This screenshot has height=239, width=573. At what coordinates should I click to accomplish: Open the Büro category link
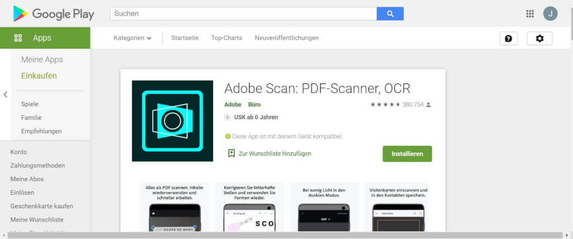(255, 105)
